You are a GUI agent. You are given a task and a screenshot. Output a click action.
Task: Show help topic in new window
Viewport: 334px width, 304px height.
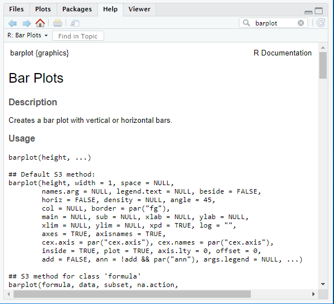pyautogui.click(x=75, y=23)
